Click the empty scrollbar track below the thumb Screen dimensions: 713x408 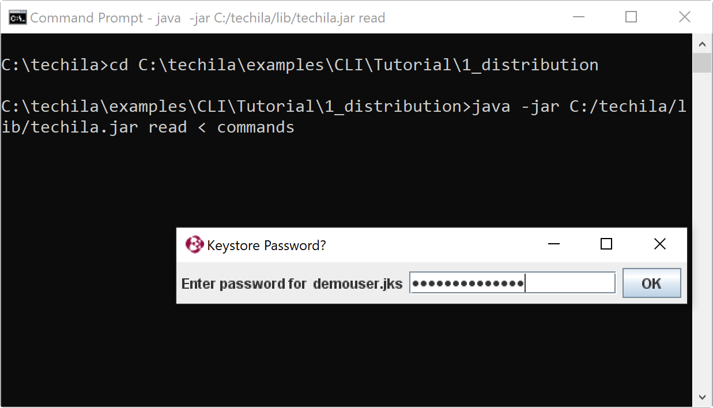[x=701, y=231]
